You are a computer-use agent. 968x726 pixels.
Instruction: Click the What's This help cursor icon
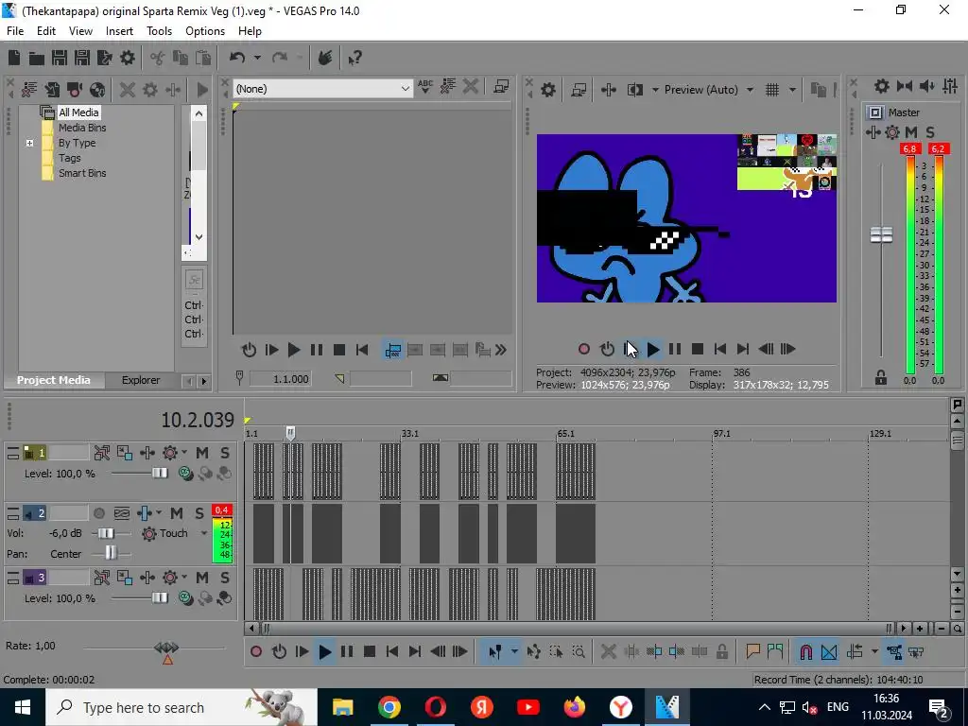pyautogui.click(x=354, y=58)
